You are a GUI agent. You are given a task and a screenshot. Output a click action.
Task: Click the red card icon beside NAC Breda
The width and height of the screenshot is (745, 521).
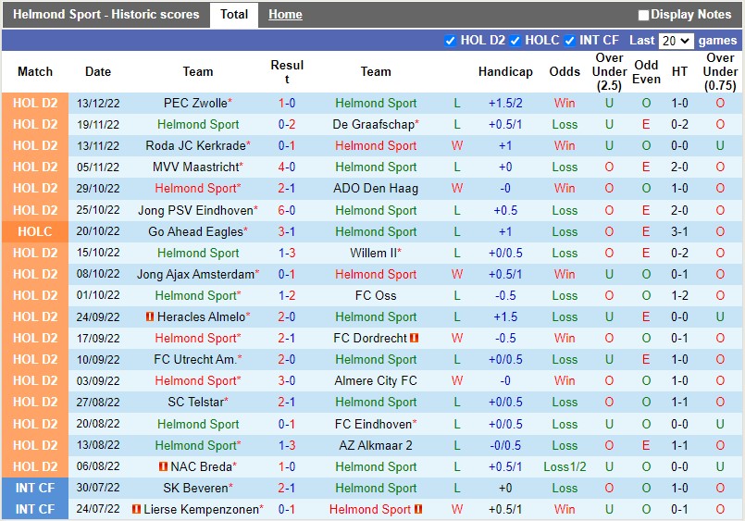click(163, 466)
